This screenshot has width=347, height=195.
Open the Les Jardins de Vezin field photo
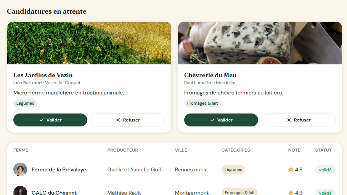(x=89, y=43)
